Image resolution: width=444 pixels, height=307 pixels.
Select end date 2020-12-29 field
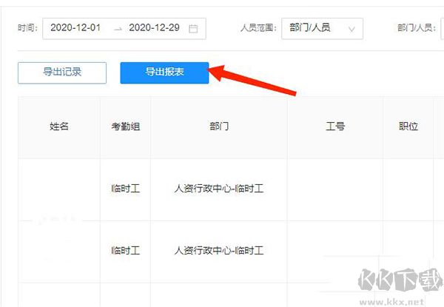click(x=155, y=27)
